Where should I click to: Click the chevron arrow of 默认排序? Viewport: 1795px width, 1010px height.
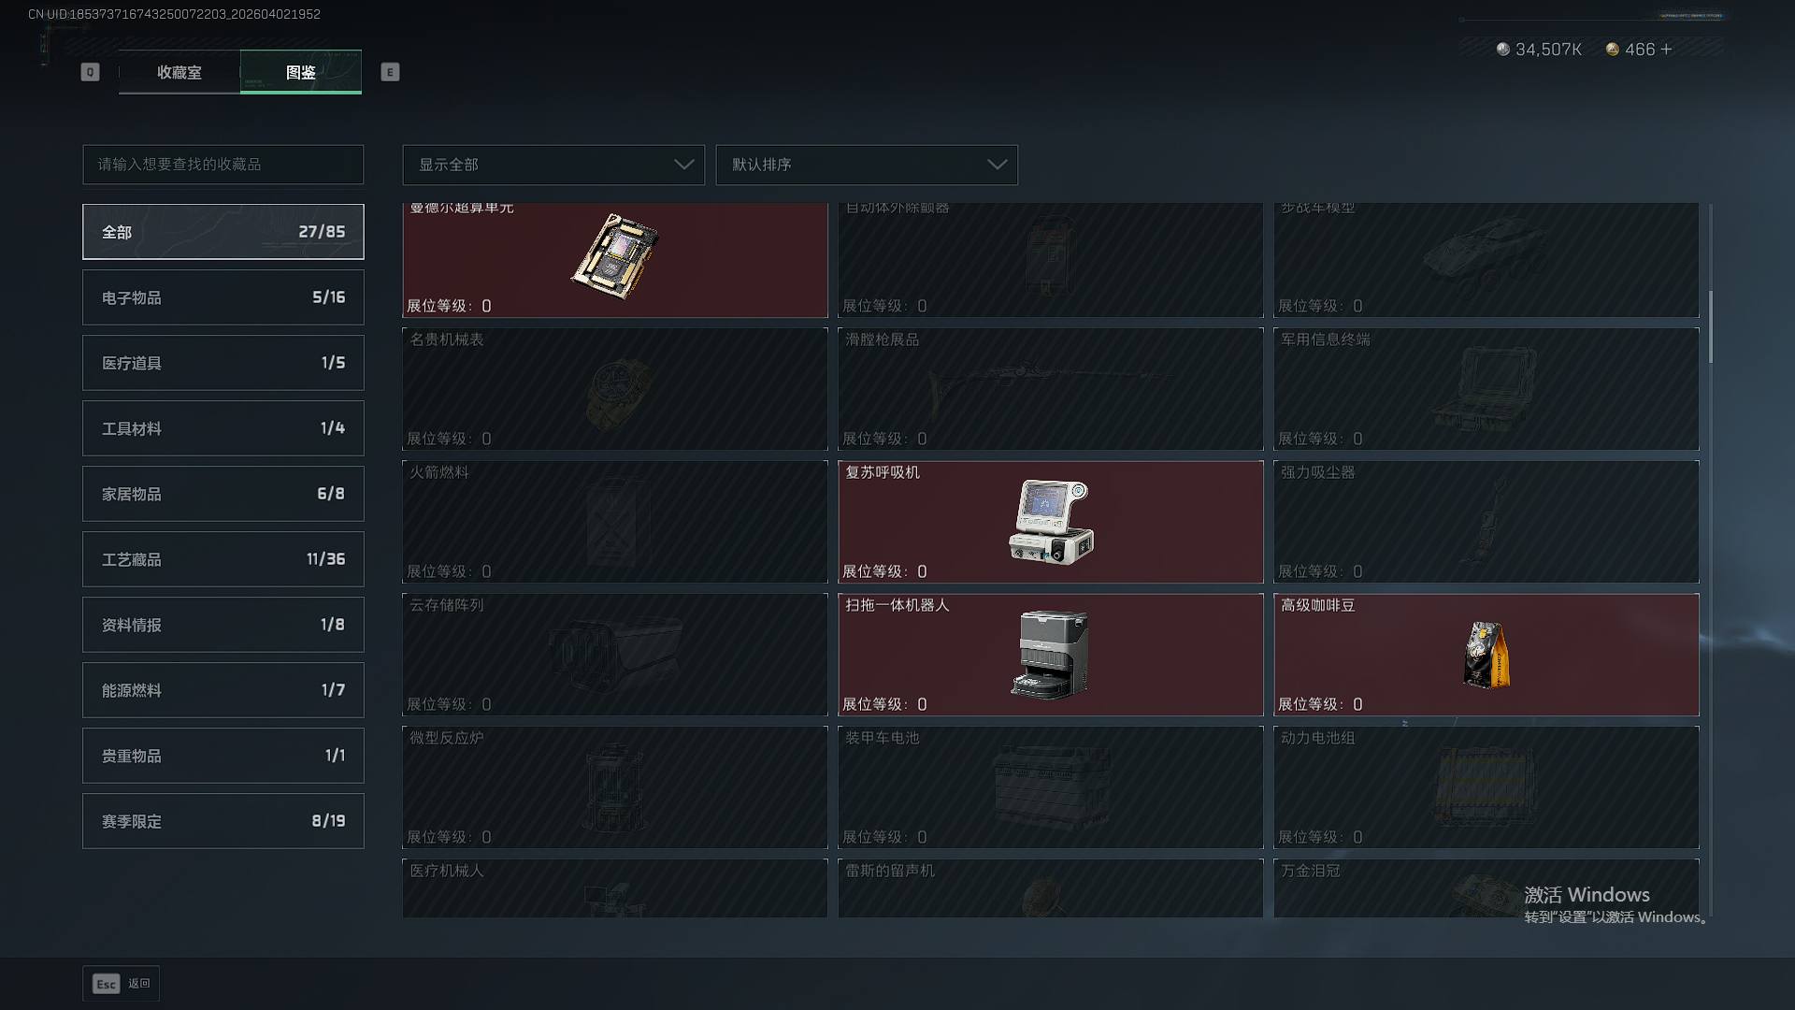pyautogui.click(x=997, y=165)
